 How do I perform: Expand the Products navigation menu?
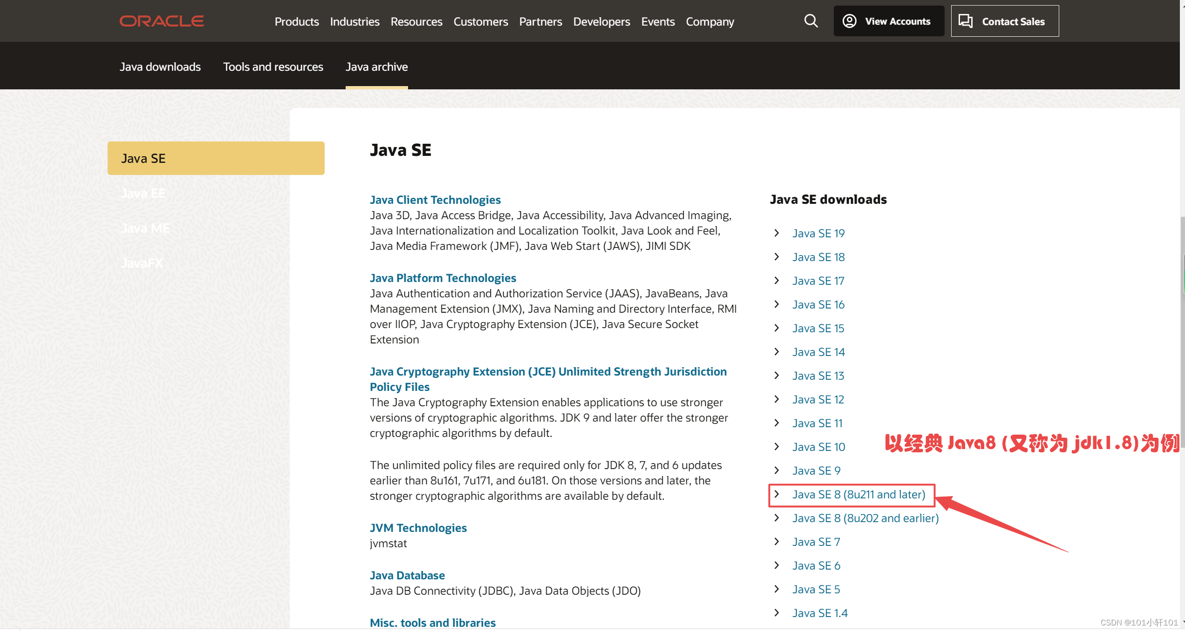[x=297, y=21]
